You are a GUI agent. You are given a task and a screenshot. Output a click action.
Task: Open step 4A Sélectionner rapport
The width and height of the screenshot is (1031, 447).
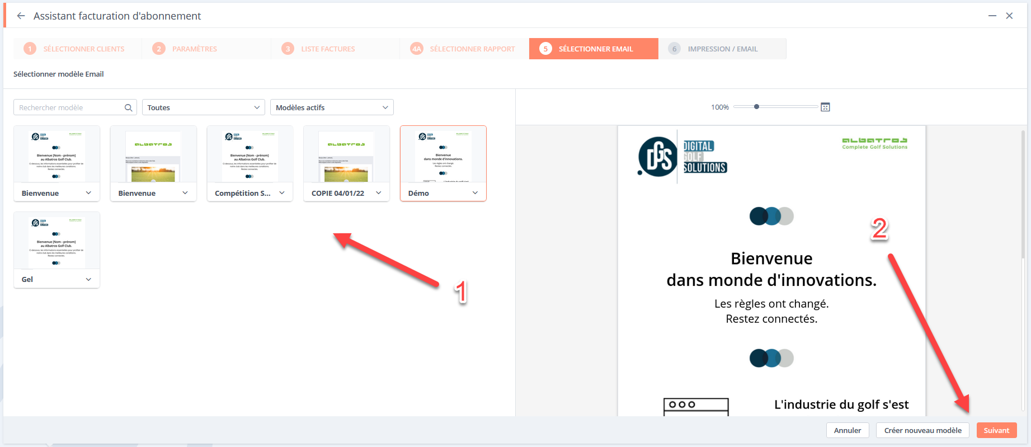tap(463, 49)
